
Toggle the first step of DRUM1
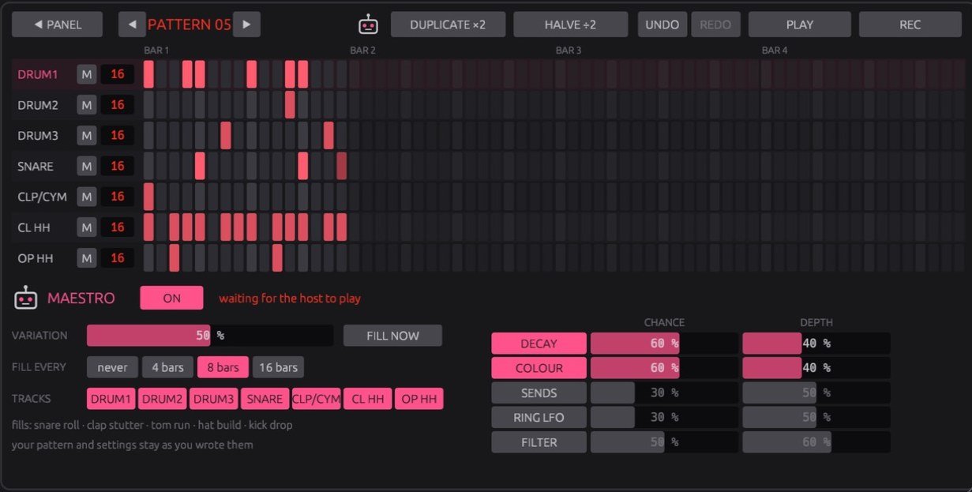pyautogui.click(x=148, y=74)
